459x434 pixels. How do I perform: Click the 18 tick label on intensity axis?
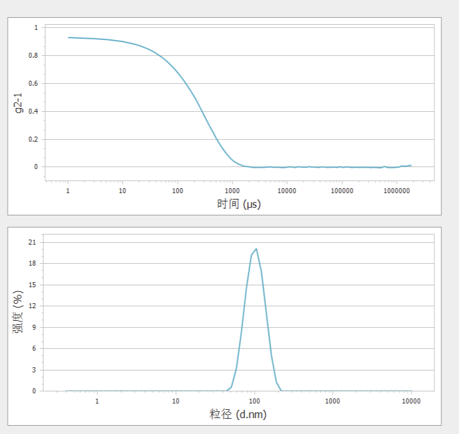pyautogui.click(x=32, y=263)
